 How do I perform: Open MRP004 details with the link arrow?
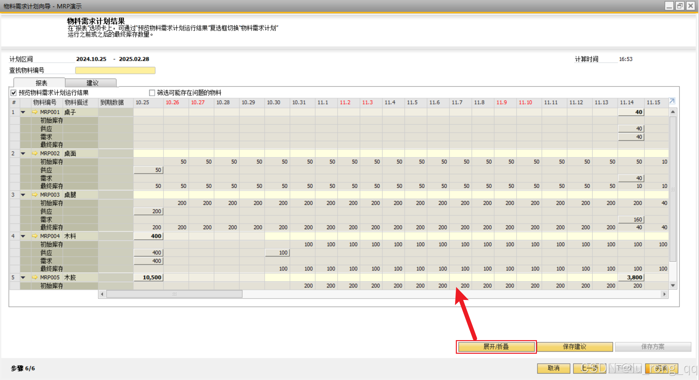tap(35, 236)
